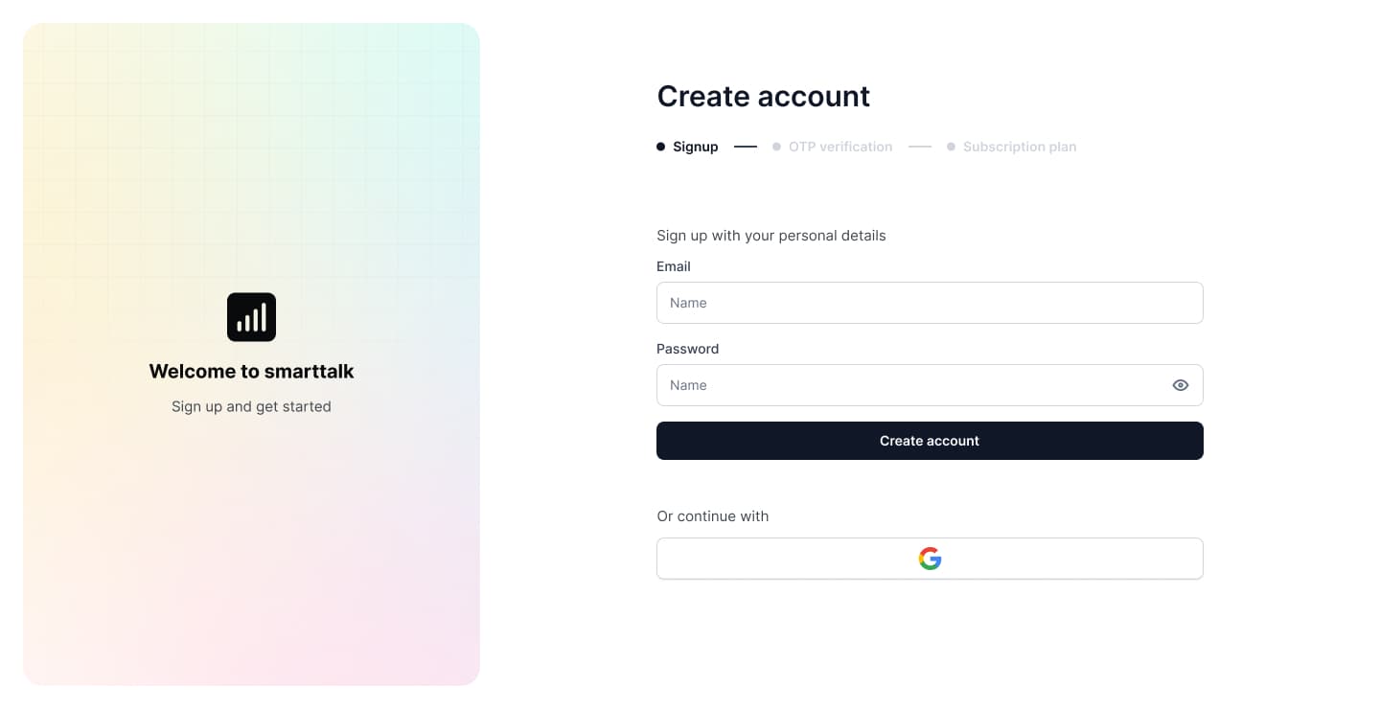Click the smarttalk bar-chart logo icon
Image resolution: width=1380 pixels, height=709 pixels.
coord(251,317)
